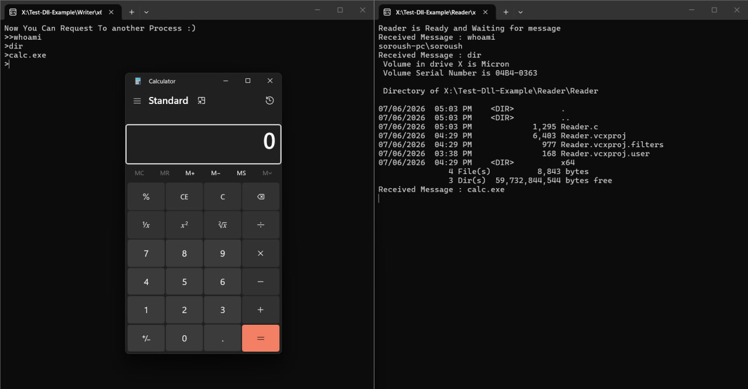Click the 'Reader.c' file name
The image size is (748, 389).
click(x=579, y=127)
